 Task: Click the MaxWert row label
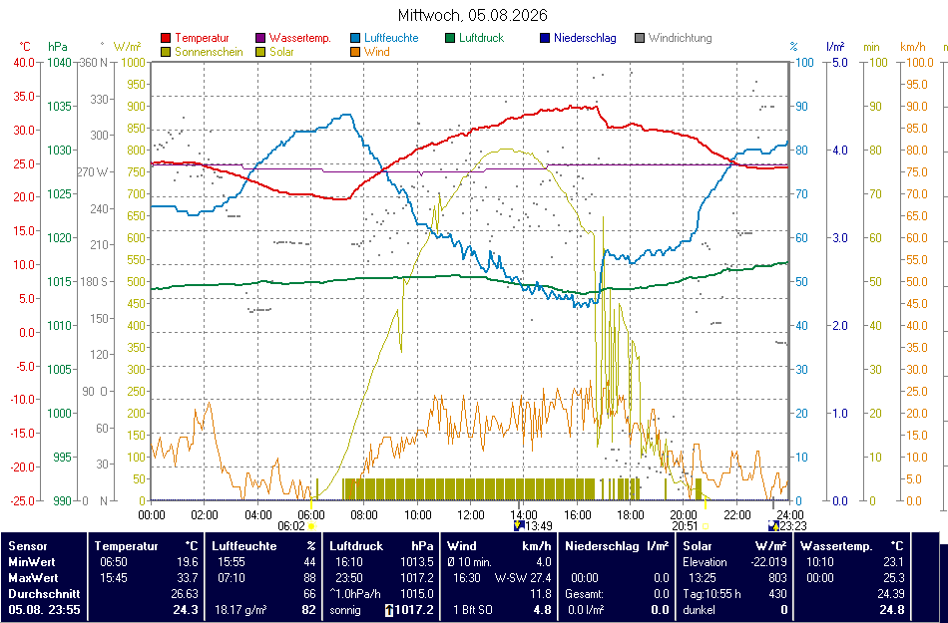tap(34, 578)
